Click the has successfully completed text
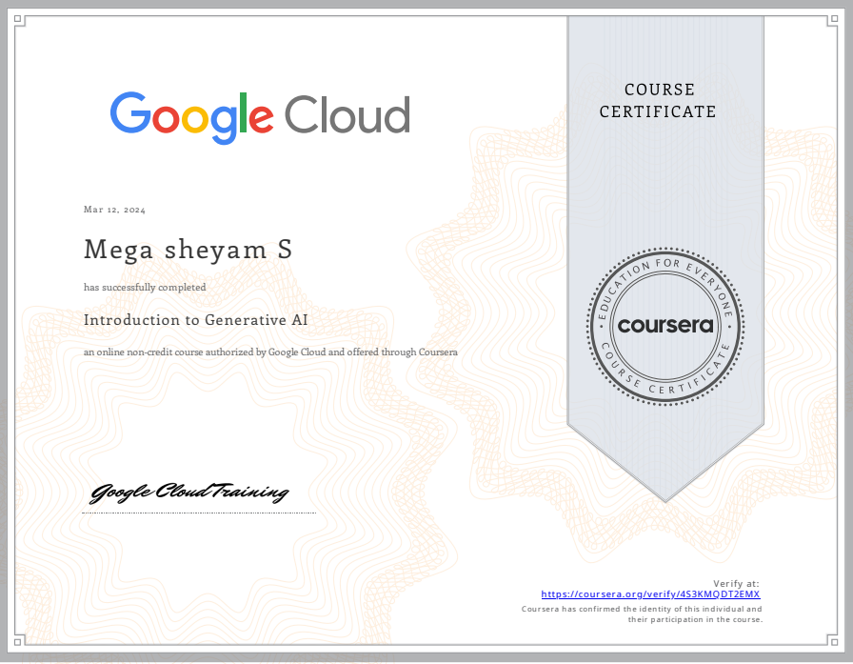This screenshot has width=853, height=664. coord(145,287)
